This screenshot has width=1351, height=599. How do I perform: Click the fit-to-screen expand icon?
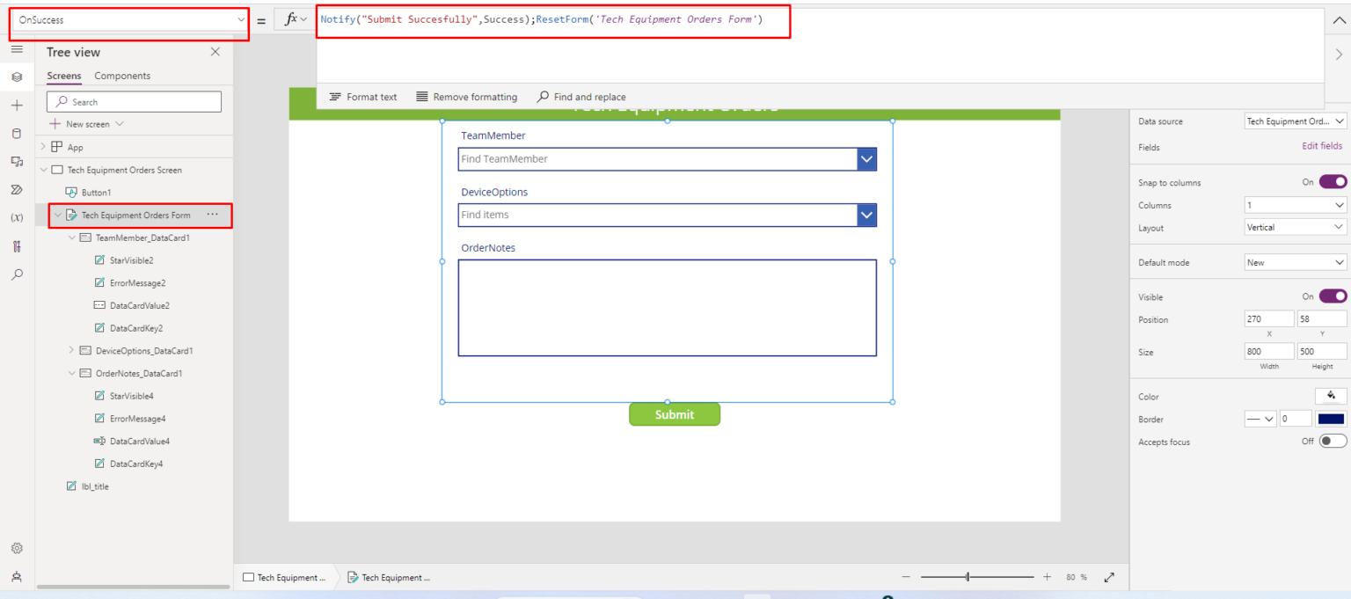[1109, 577]
